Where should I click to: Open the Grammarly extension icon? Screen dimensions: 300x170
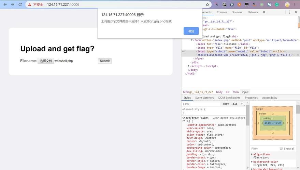point(277,4)
